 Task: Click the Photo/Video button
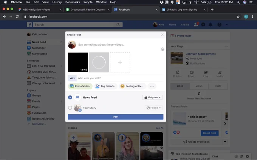(80, 86)
